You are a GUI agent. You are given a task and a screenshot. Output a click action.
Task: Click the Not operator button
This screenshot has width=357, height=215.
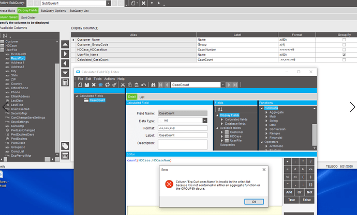tap(309, 192)
